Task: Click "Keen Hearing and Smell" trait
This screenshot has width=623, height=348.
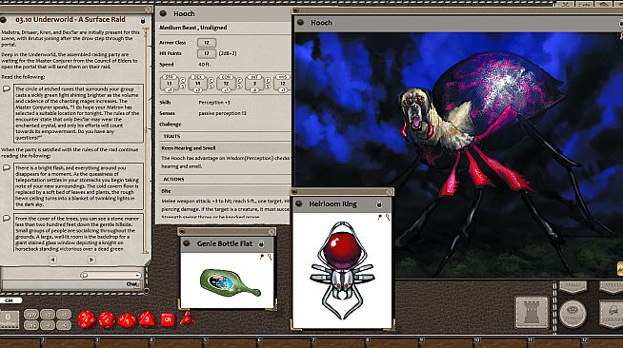Action: [x=189, y=147]
